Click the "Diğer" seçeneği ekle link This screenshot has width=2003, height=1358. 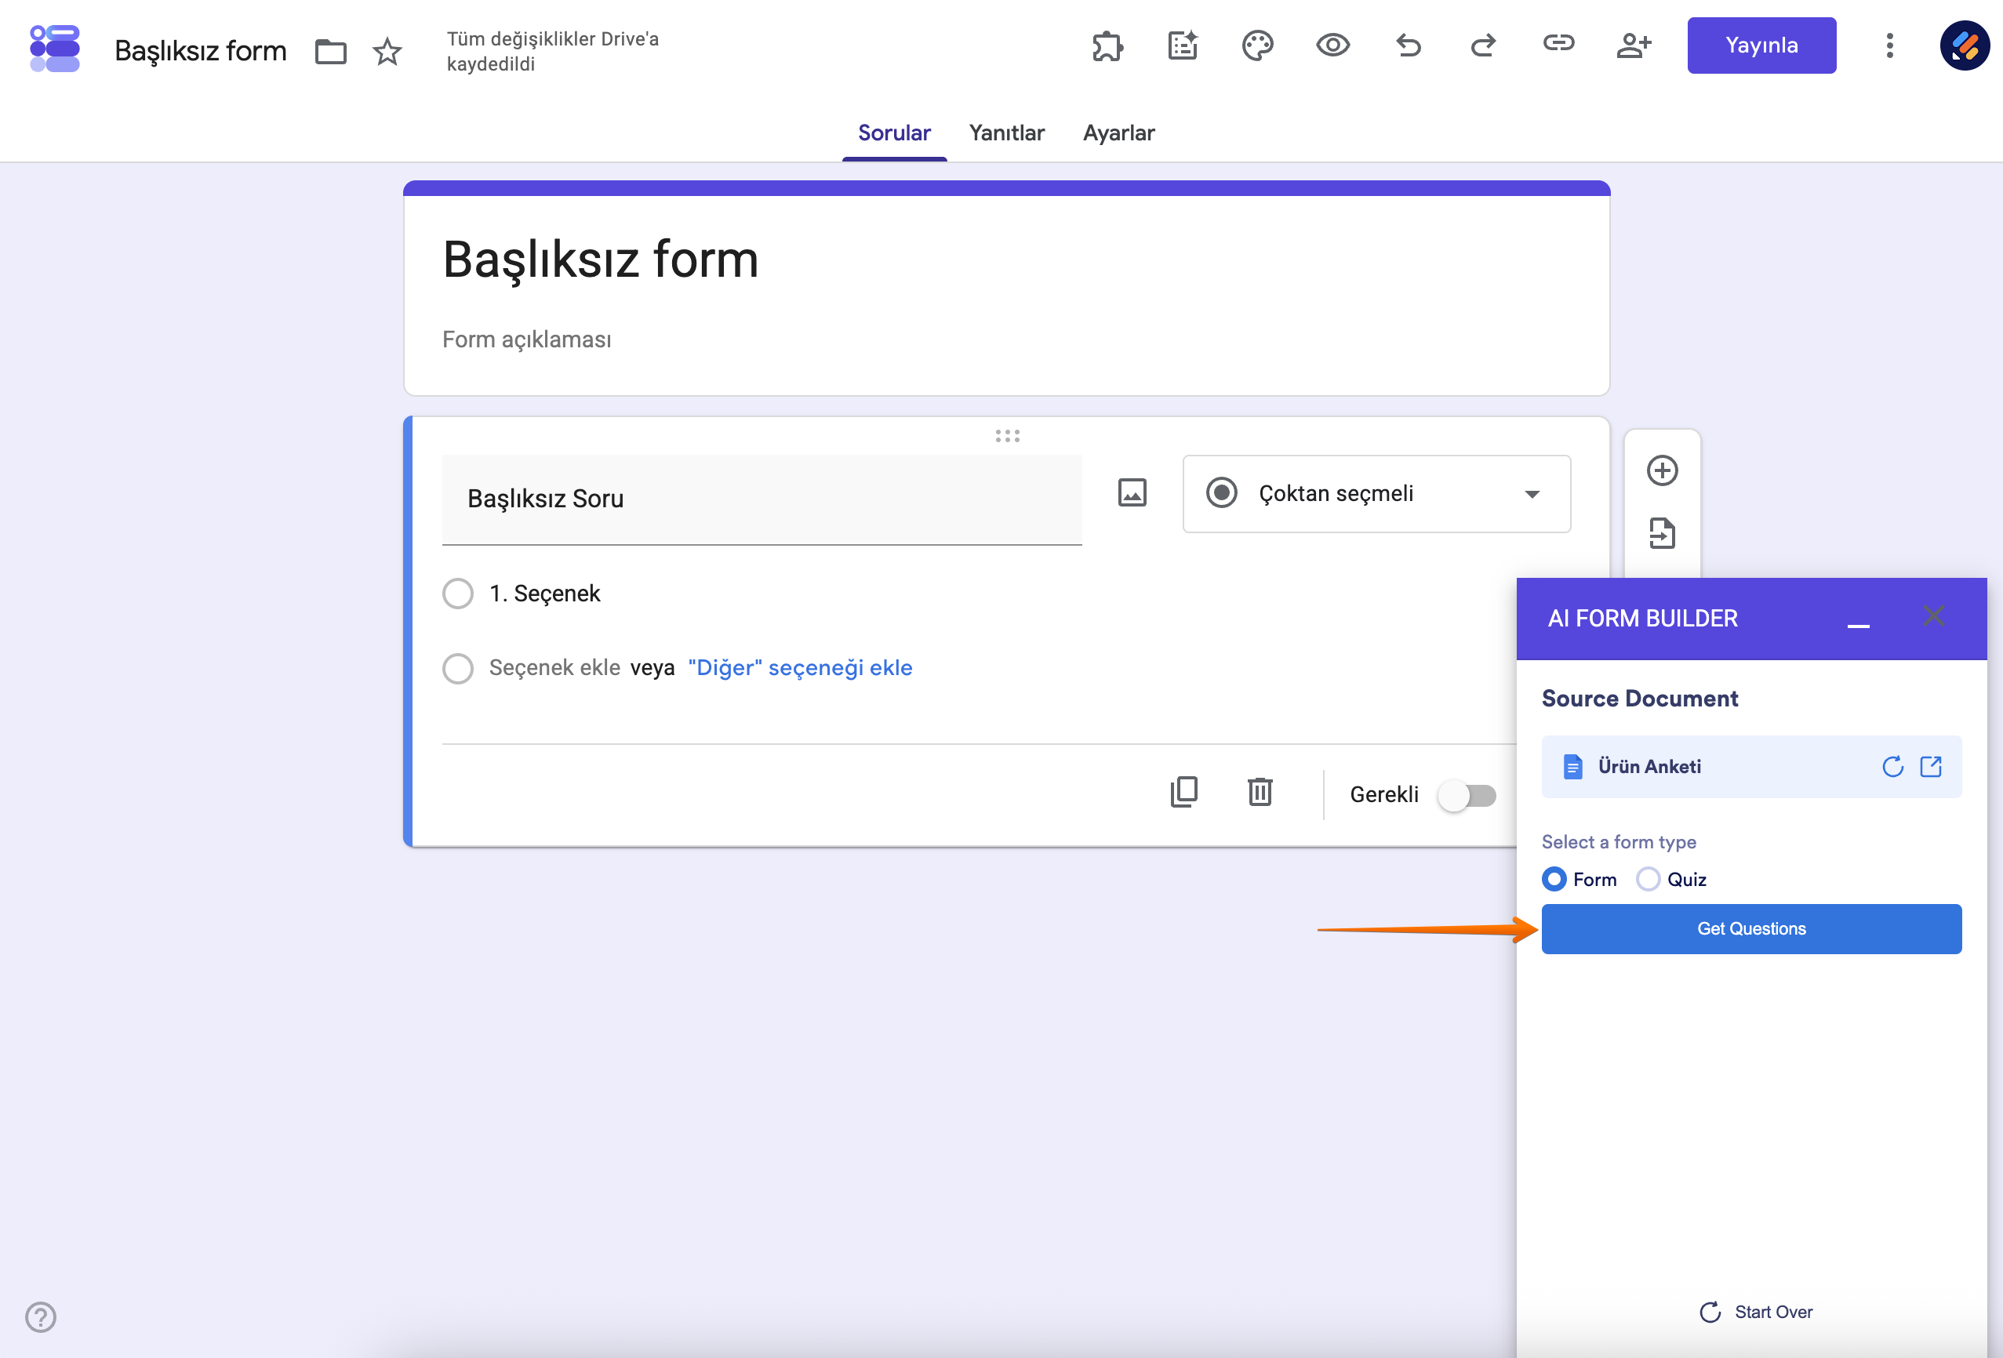click(x=800, y=668)
